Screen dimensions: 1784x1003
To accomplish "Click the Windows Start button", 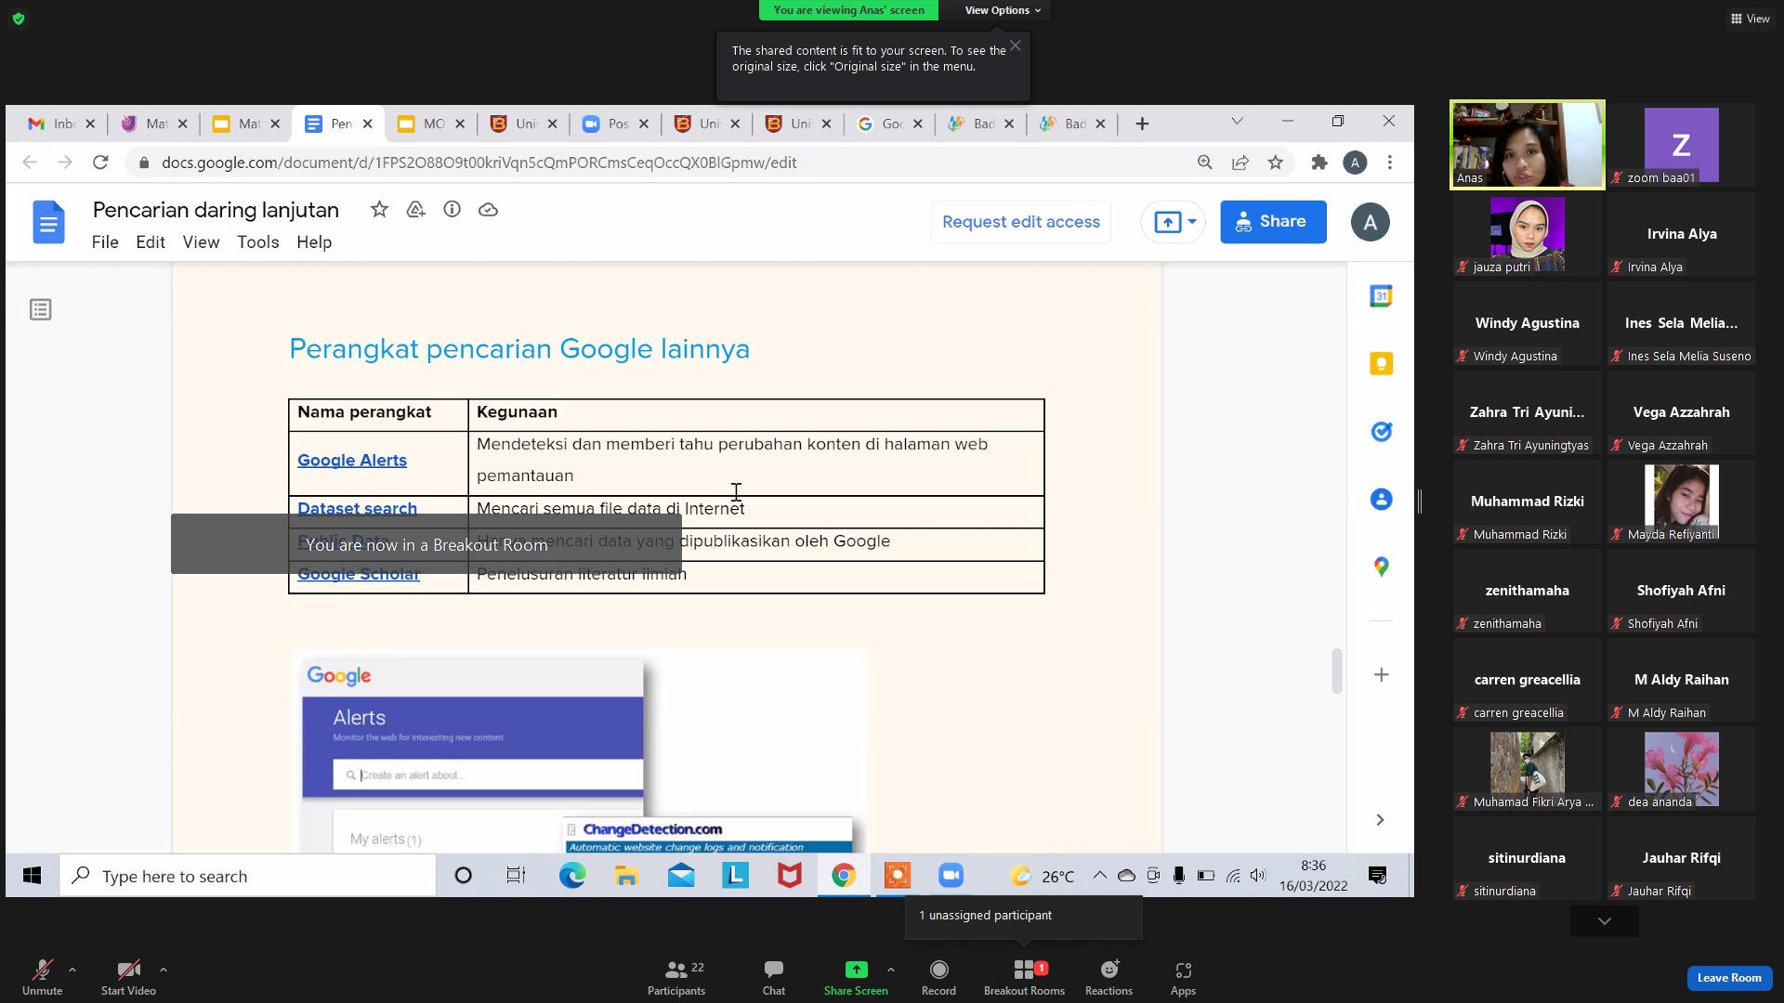I will 32,875.
